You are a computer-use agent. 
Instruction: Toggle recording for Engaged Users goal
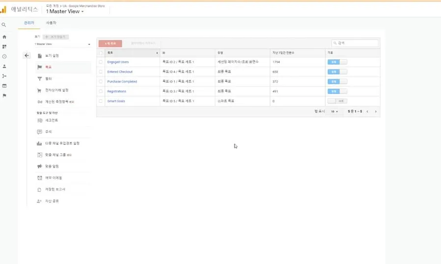pyautogui.click(x=337, y=62)
